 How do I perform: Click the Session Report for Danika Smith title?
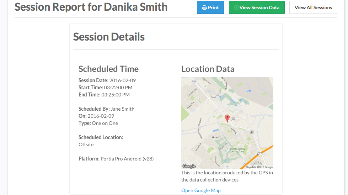[x=91, y=7]
